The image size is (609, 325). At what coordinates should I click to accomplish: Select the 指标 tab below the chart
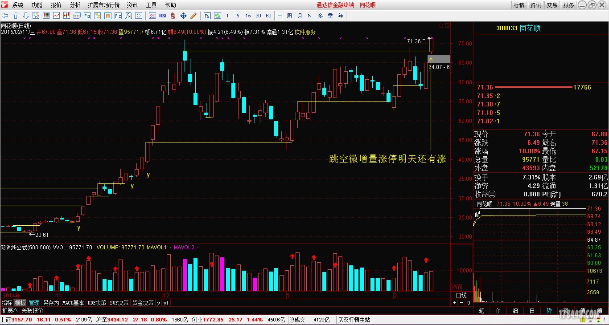7,303
